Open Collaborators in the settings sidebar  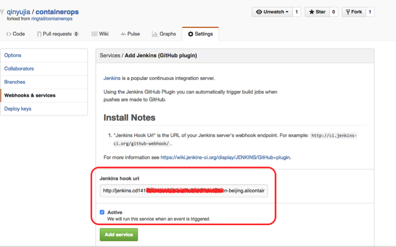(44, 69)
